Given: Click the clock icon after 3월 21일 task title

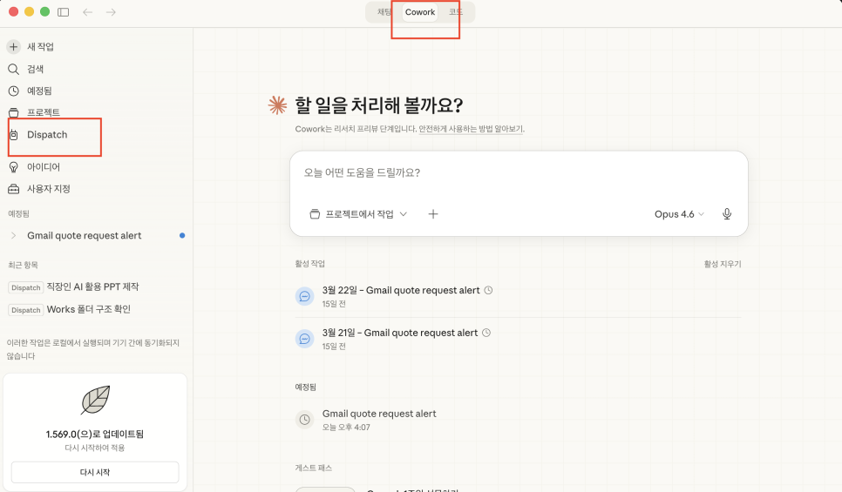Looking at the screenshot, I should [486, 333].
